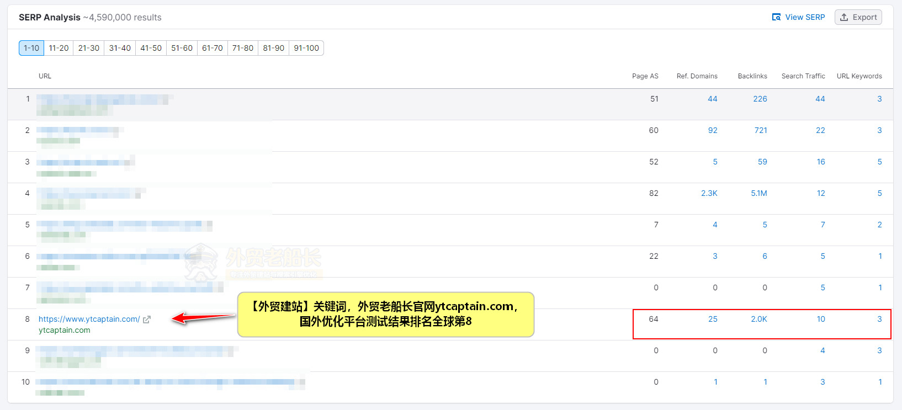Select the 1-10 results page tab
The height and width of the screenshot is (410, 902).
[x=31, y=48]
